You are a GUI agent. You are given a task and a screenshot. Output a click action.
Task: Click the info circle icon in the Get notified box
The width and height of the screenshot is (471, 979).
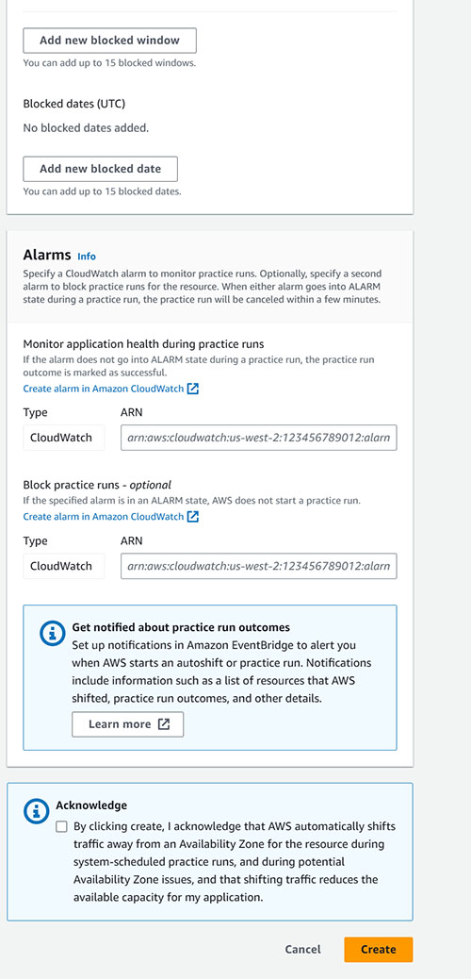[52, 633]
